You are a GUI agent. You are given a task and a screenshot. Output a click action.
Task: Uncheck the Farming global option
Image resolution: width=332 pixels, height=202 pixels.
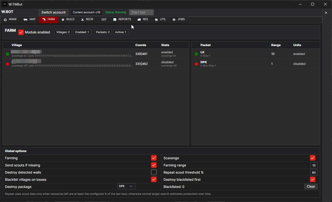tap(154, 158)
